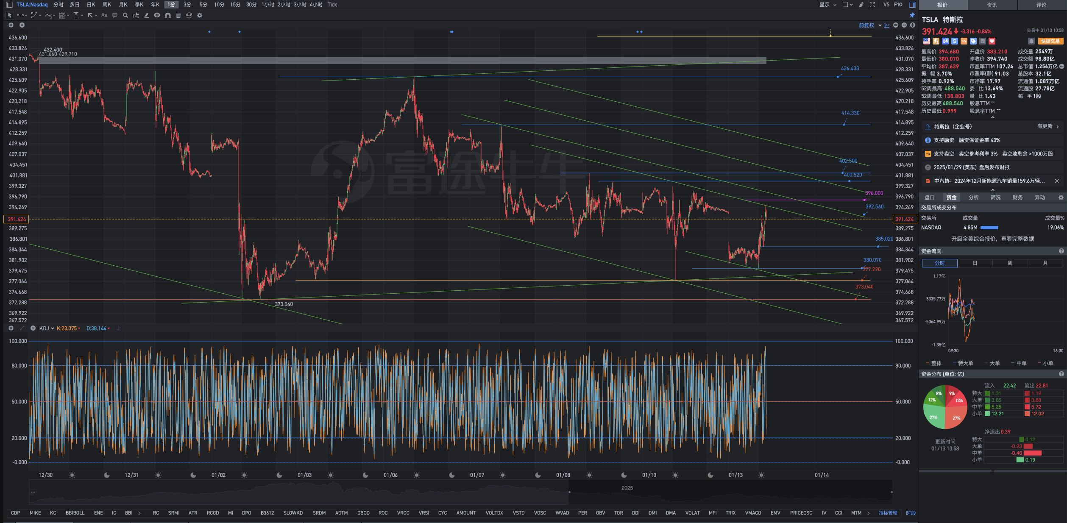Image resolution: width=1067 pixels, height=523 pixels.
Task: Click the red heart favorite icon
Action: point(992,41)
